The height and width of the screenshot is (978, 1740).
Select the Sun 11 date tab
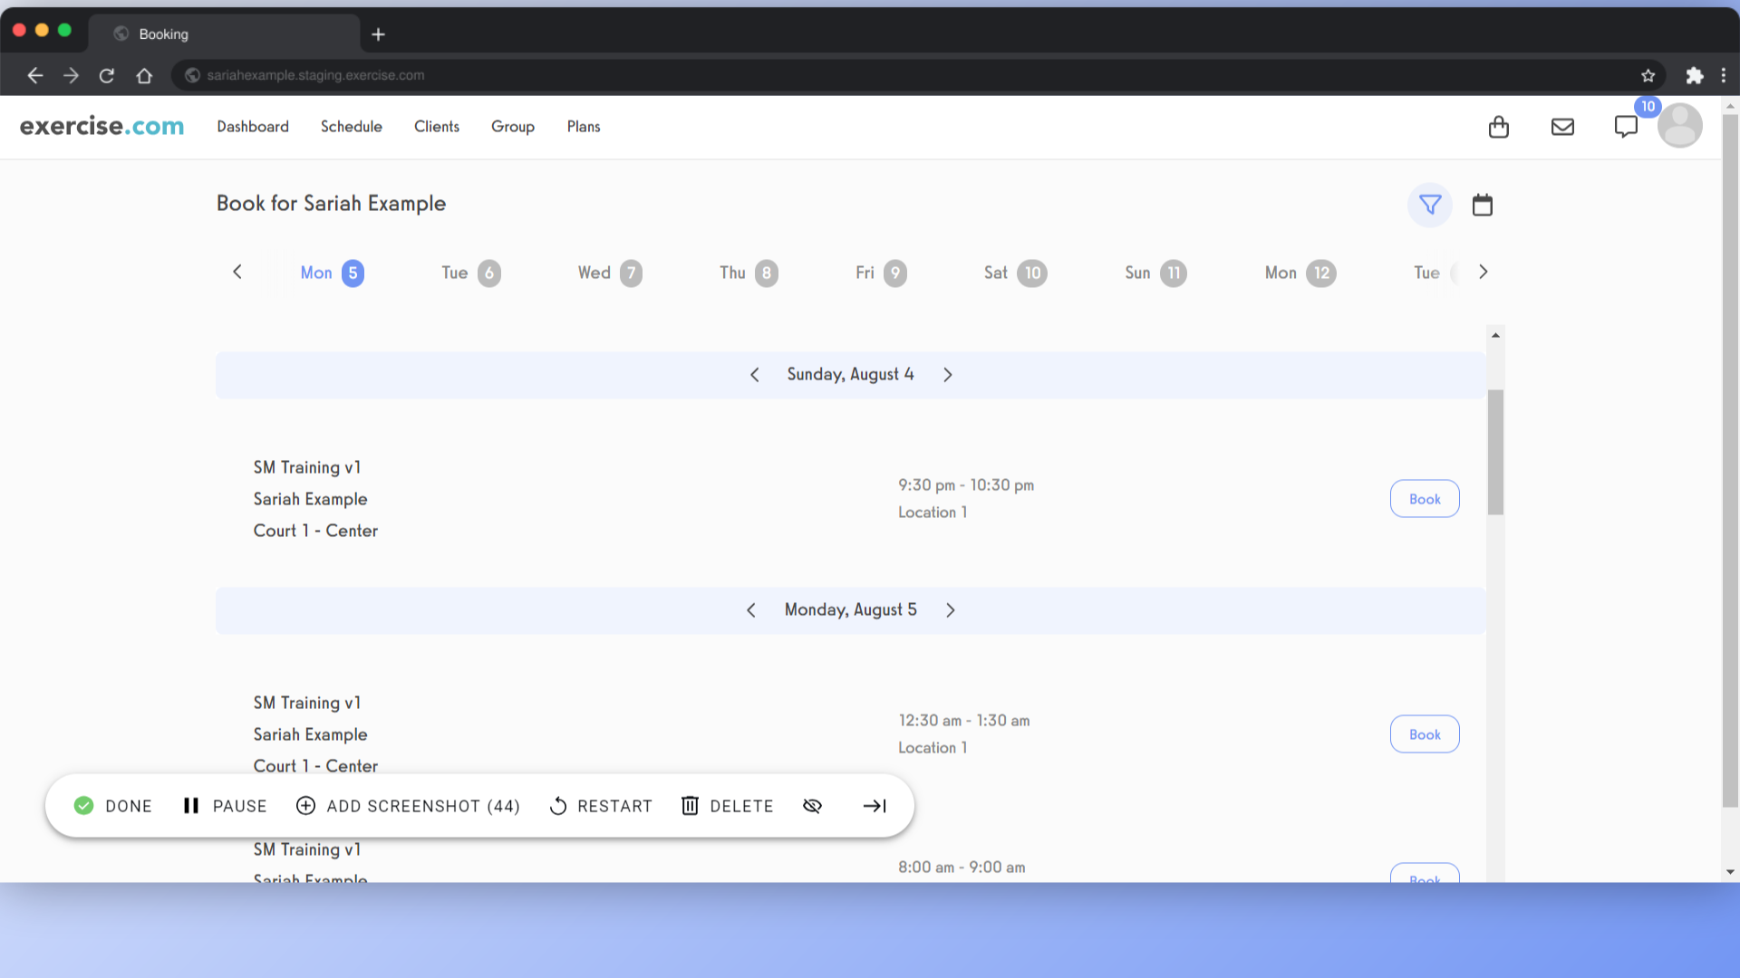click(x=1155, y=273)
